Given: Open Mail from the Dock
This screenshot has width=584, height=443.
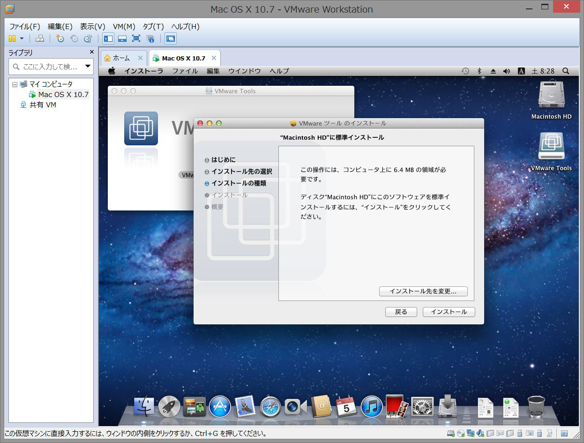Looking at the screenshot, I should coord(245,406).
